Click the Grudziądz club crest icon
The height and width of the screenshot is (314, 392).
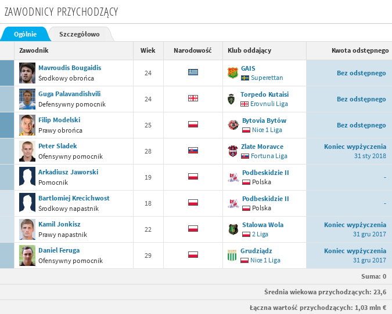[x=233, y=255]
